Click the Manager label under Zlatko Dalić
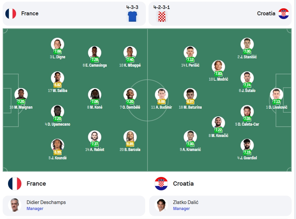296x219 pixels. (181, 209)
